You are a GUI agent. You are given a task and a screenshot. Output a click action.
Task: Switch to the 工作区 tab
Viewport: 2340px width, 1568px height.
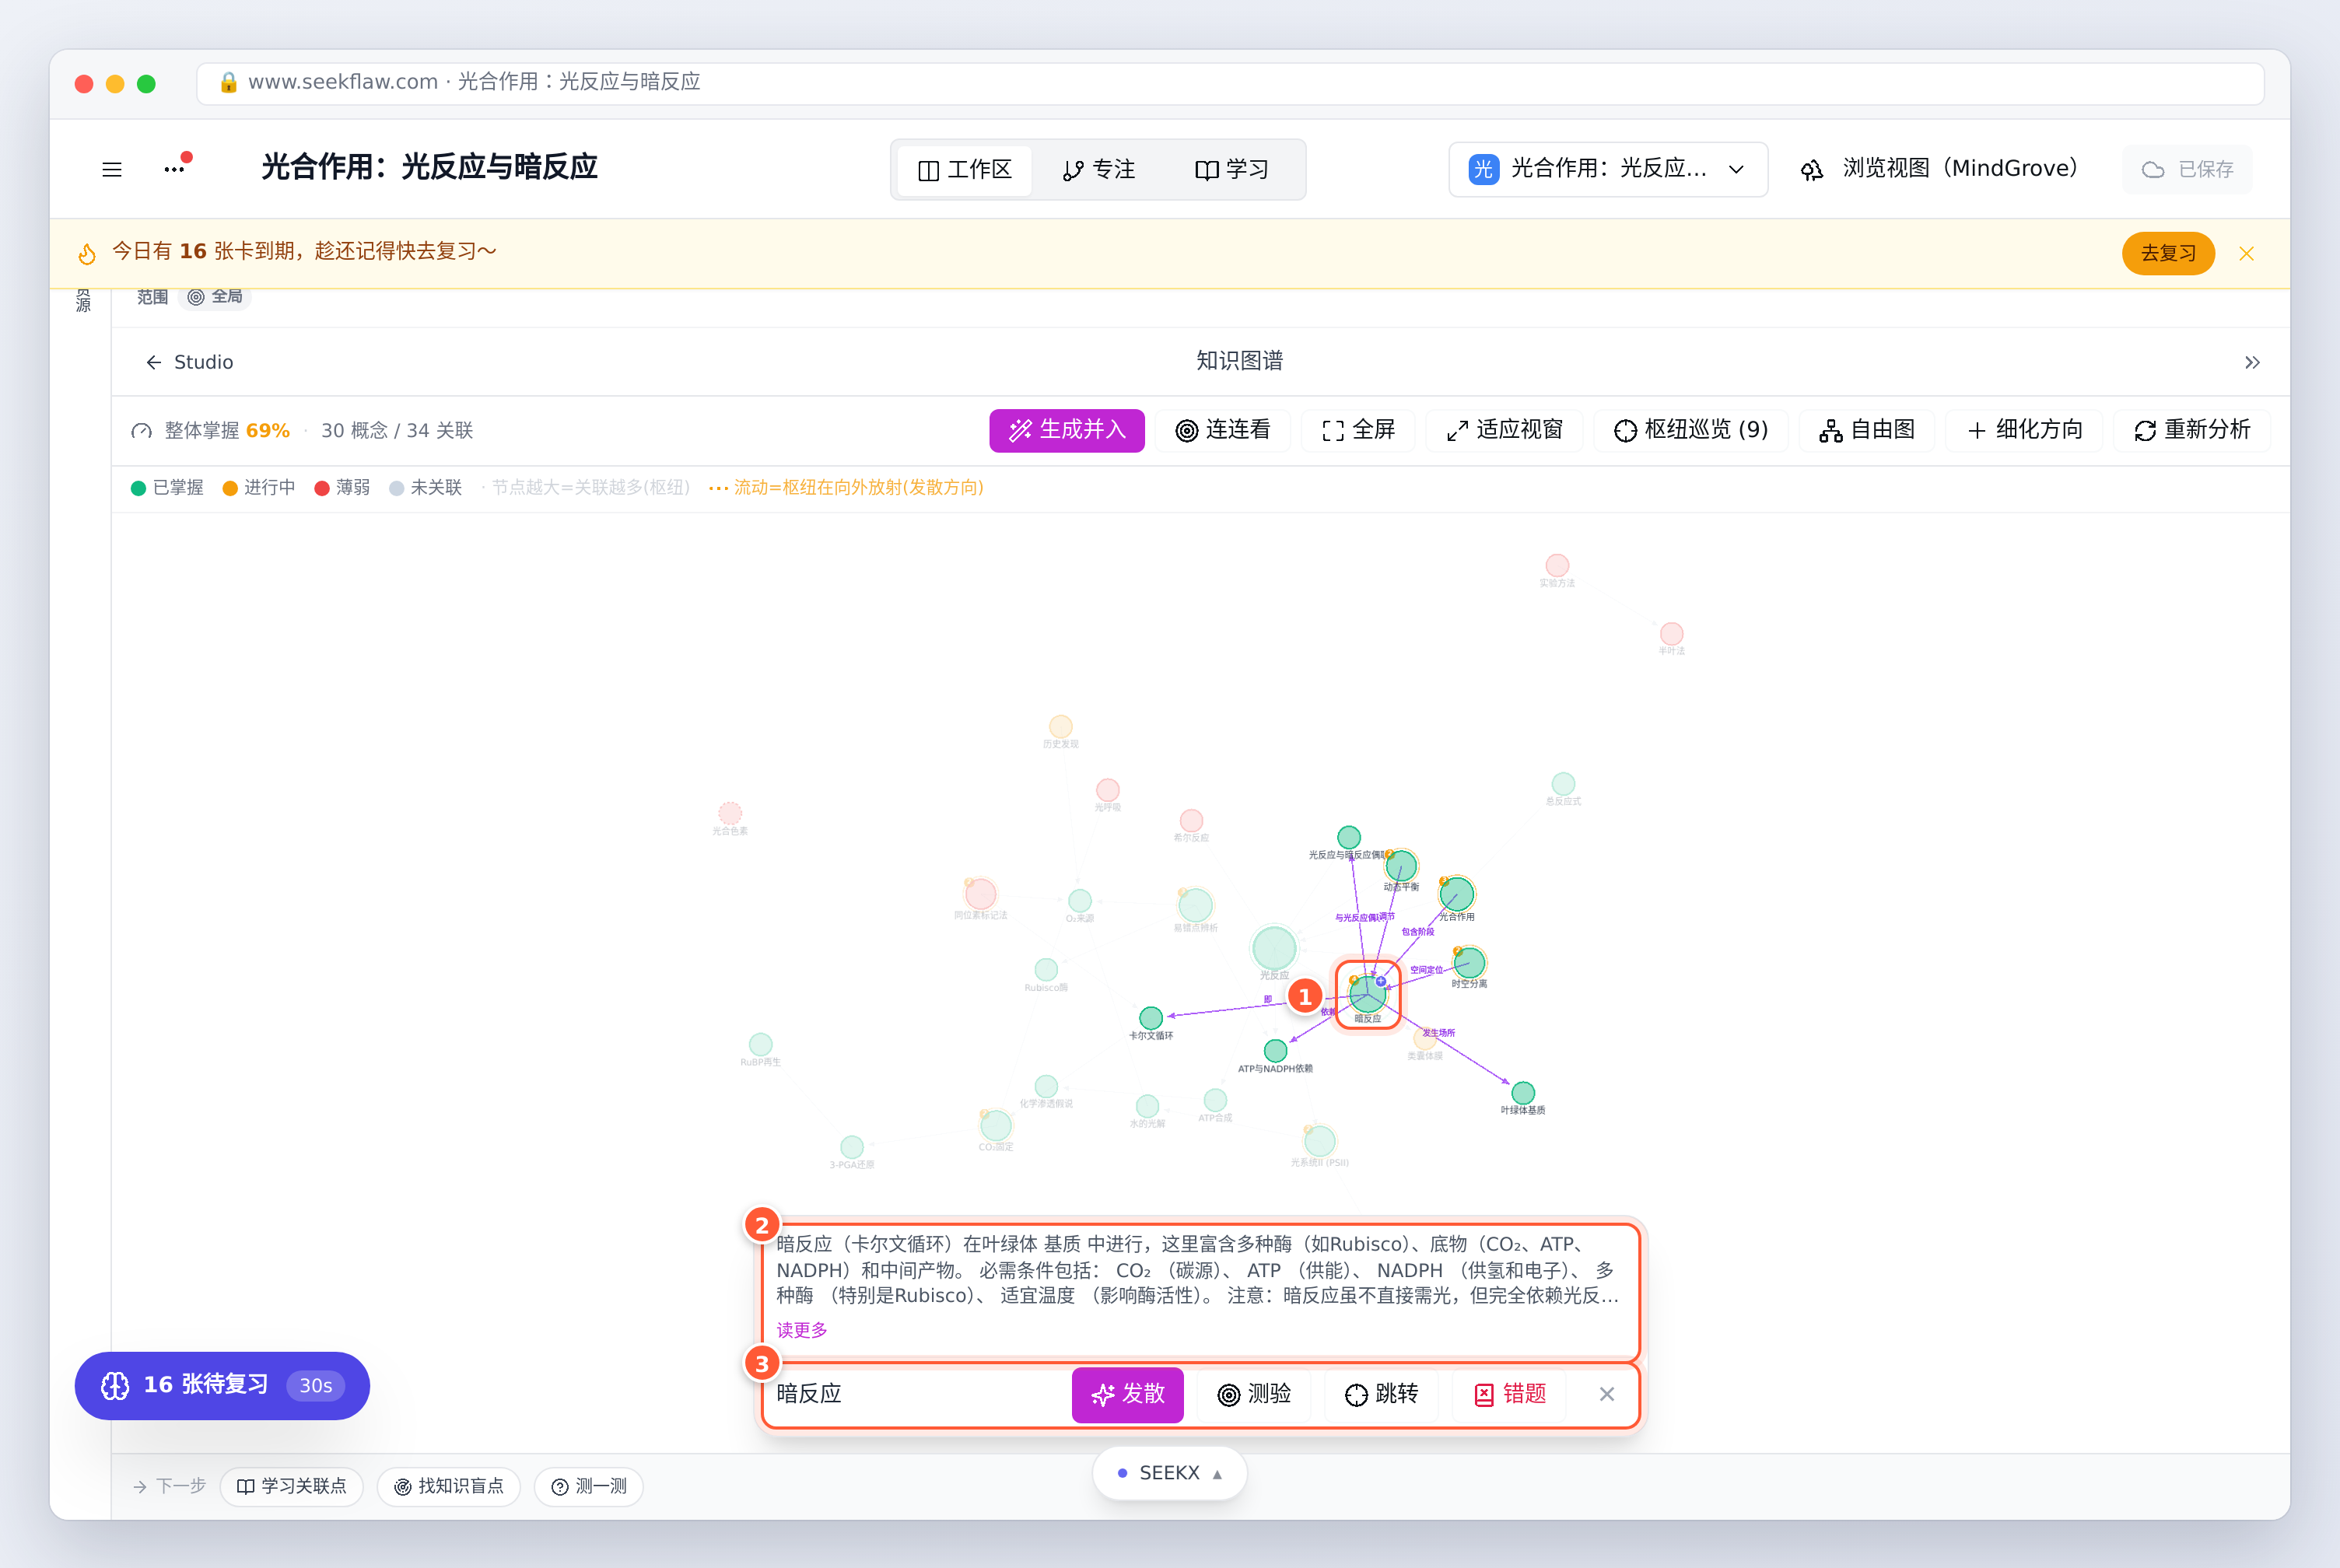click(964, 170)
